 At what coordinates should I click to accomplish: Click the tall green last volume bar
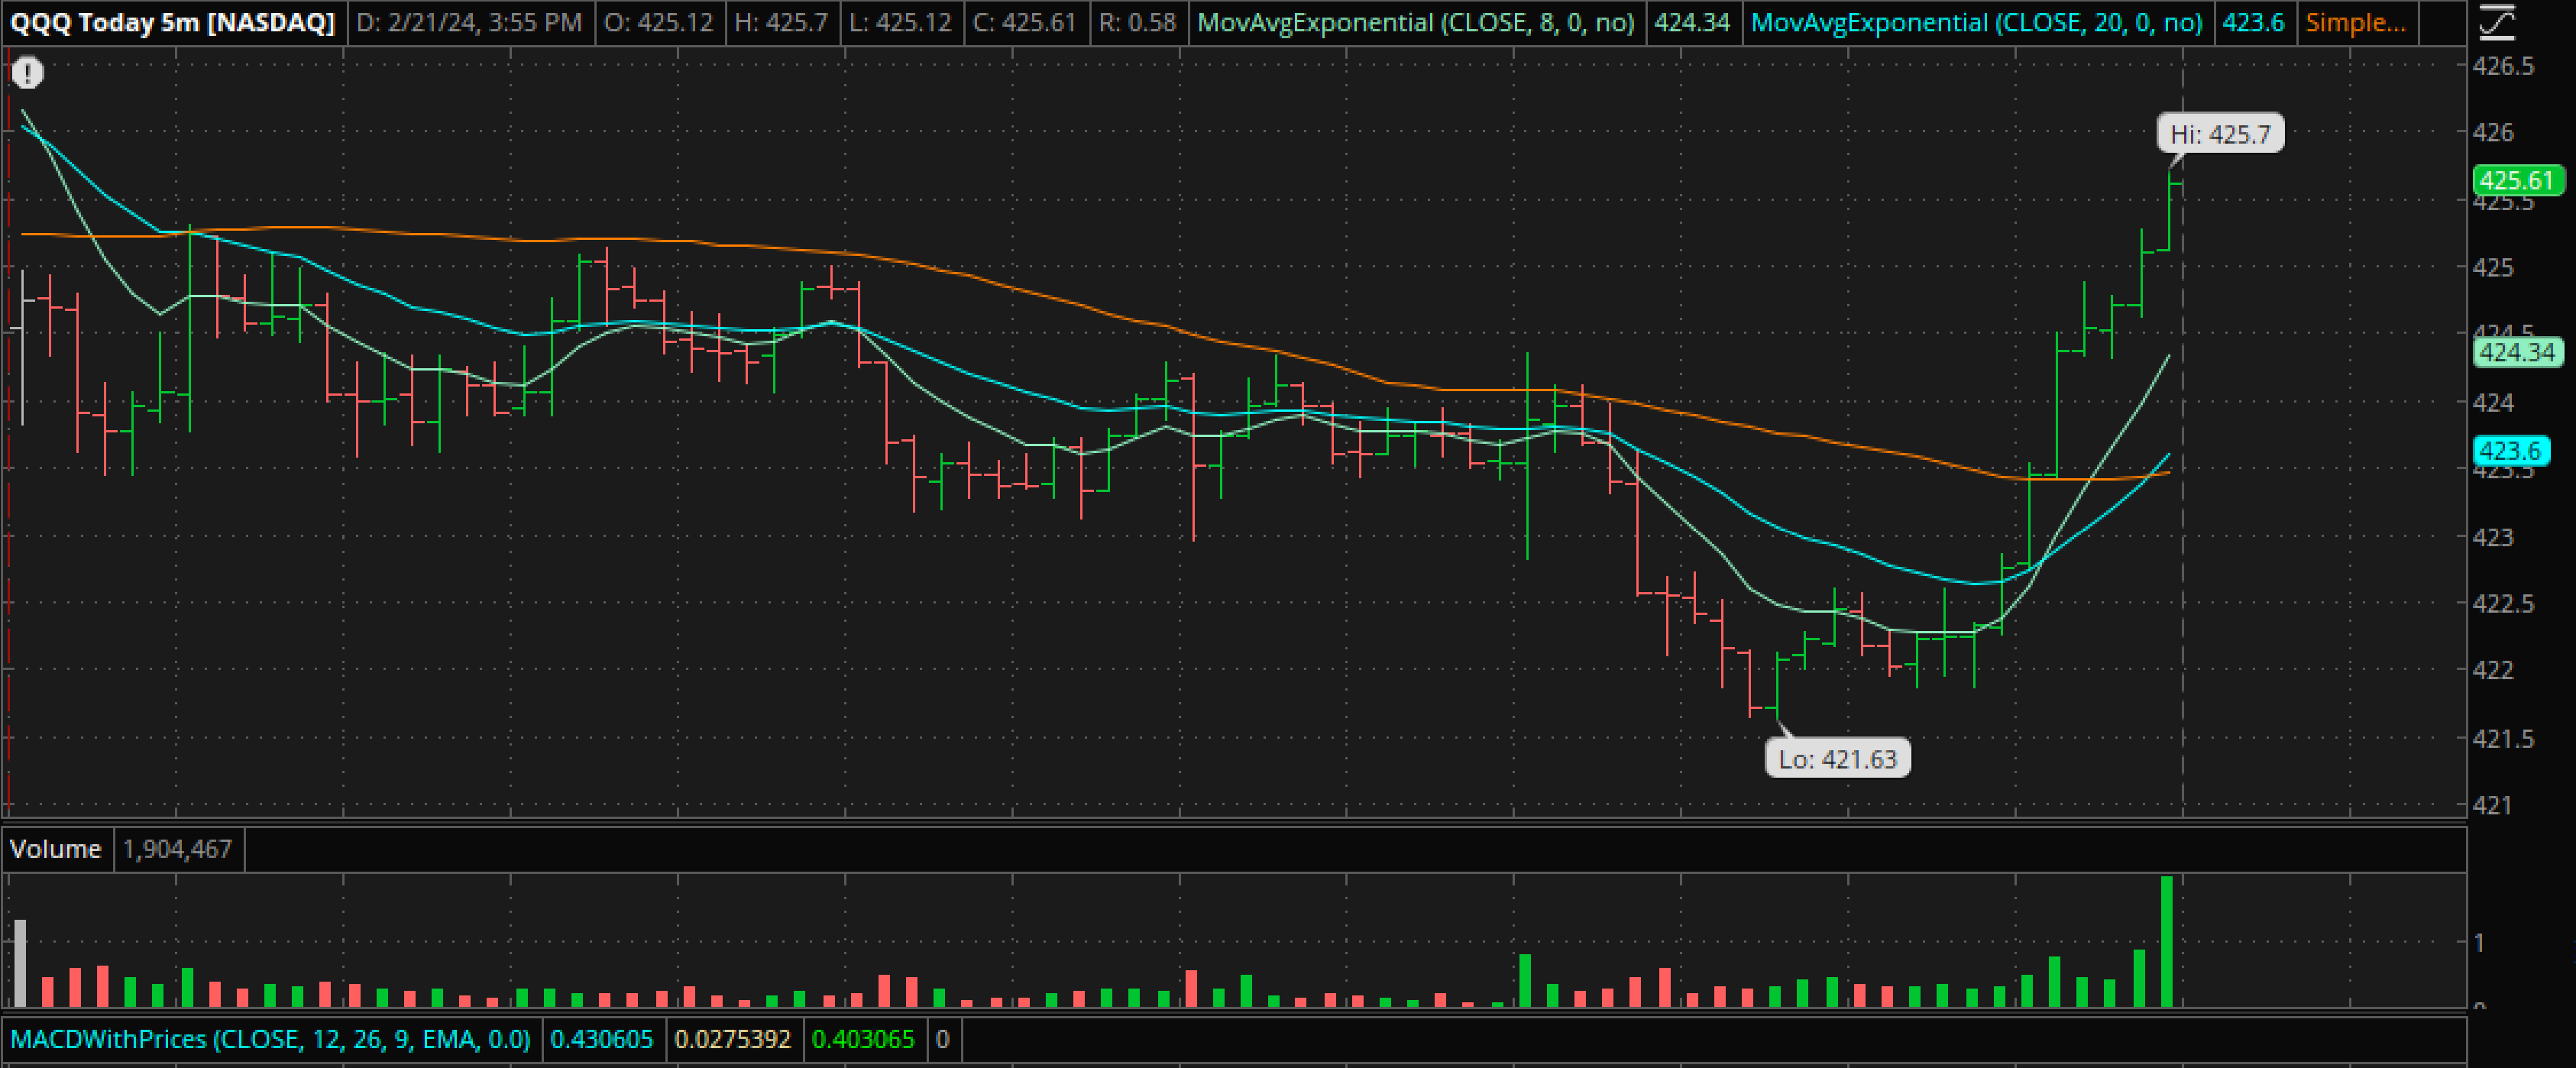[x=2166, y=940]
